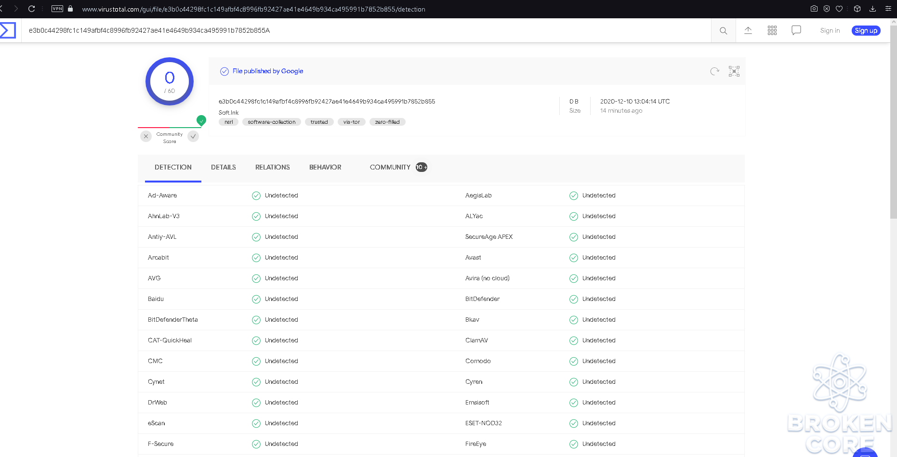Click the F-Secure engine name
This screenshot has width=897, height=457.
161,444
